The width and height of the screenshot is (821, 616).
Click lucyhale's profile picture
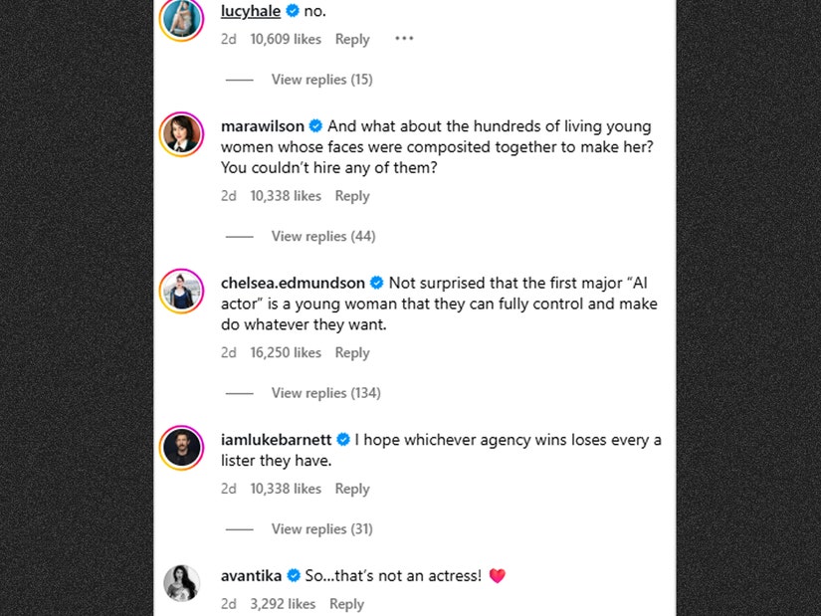tap(181, 18)
